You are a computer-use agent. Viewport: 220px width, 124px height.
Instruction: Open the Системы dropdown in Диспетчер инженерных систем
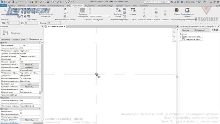pyautogui.click(x=187, y=30)
